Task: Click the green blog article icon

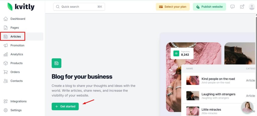Action: point(56,63)
